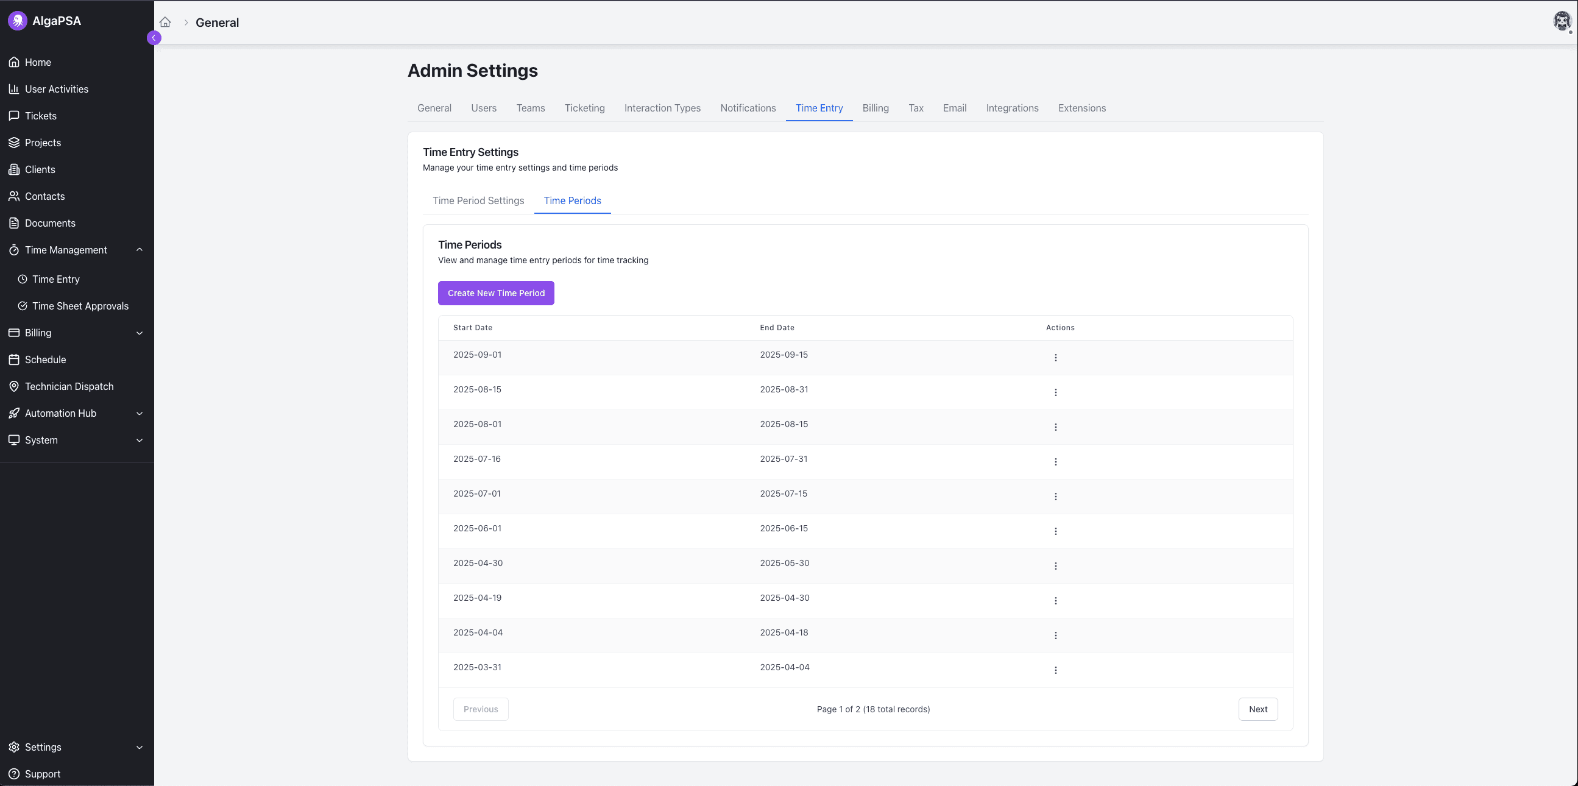Collapse the sidebar using the chevron toggle
This screenshot has height=786, width=1578.
click(x=154, y=37)
